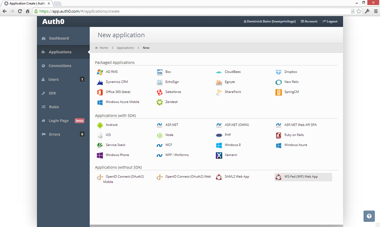Select the New Relic icon

(x=279, y=82)
